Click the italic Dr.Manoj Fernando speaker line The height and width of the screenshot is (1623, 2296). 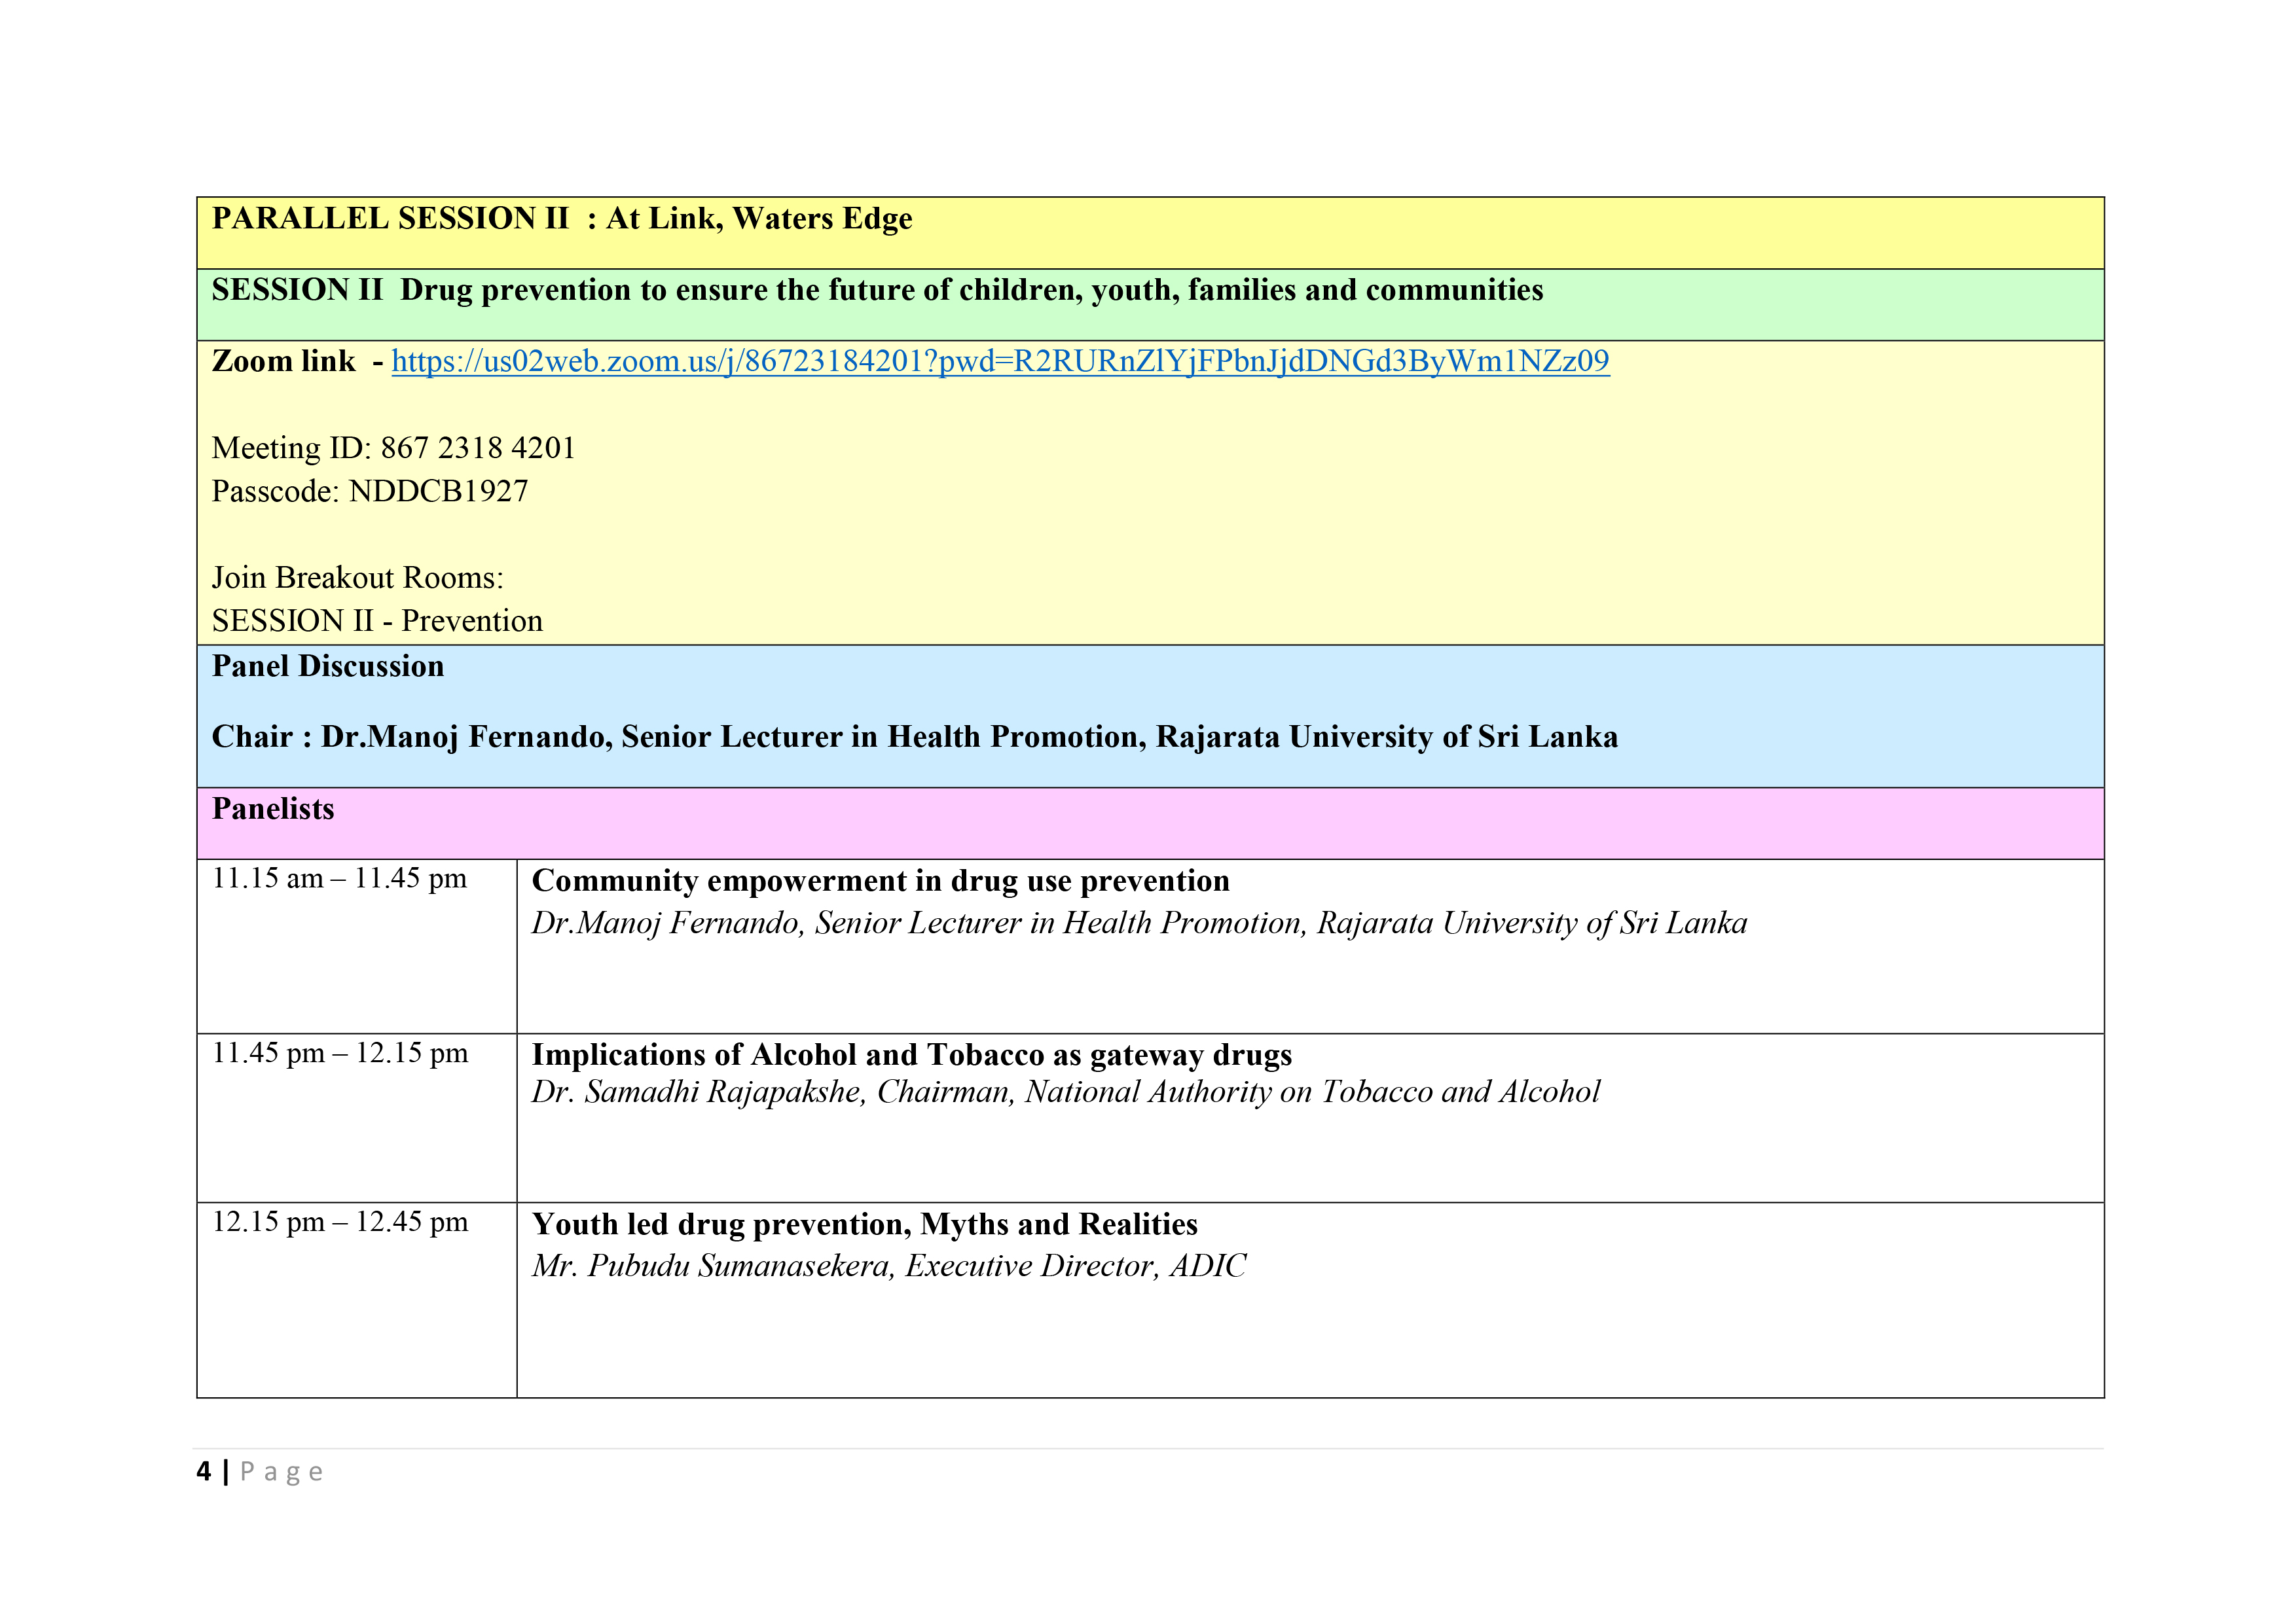[x=1138, y=923]
